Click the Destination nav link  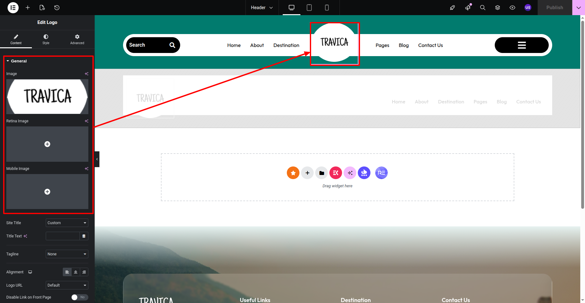(286, 45)
